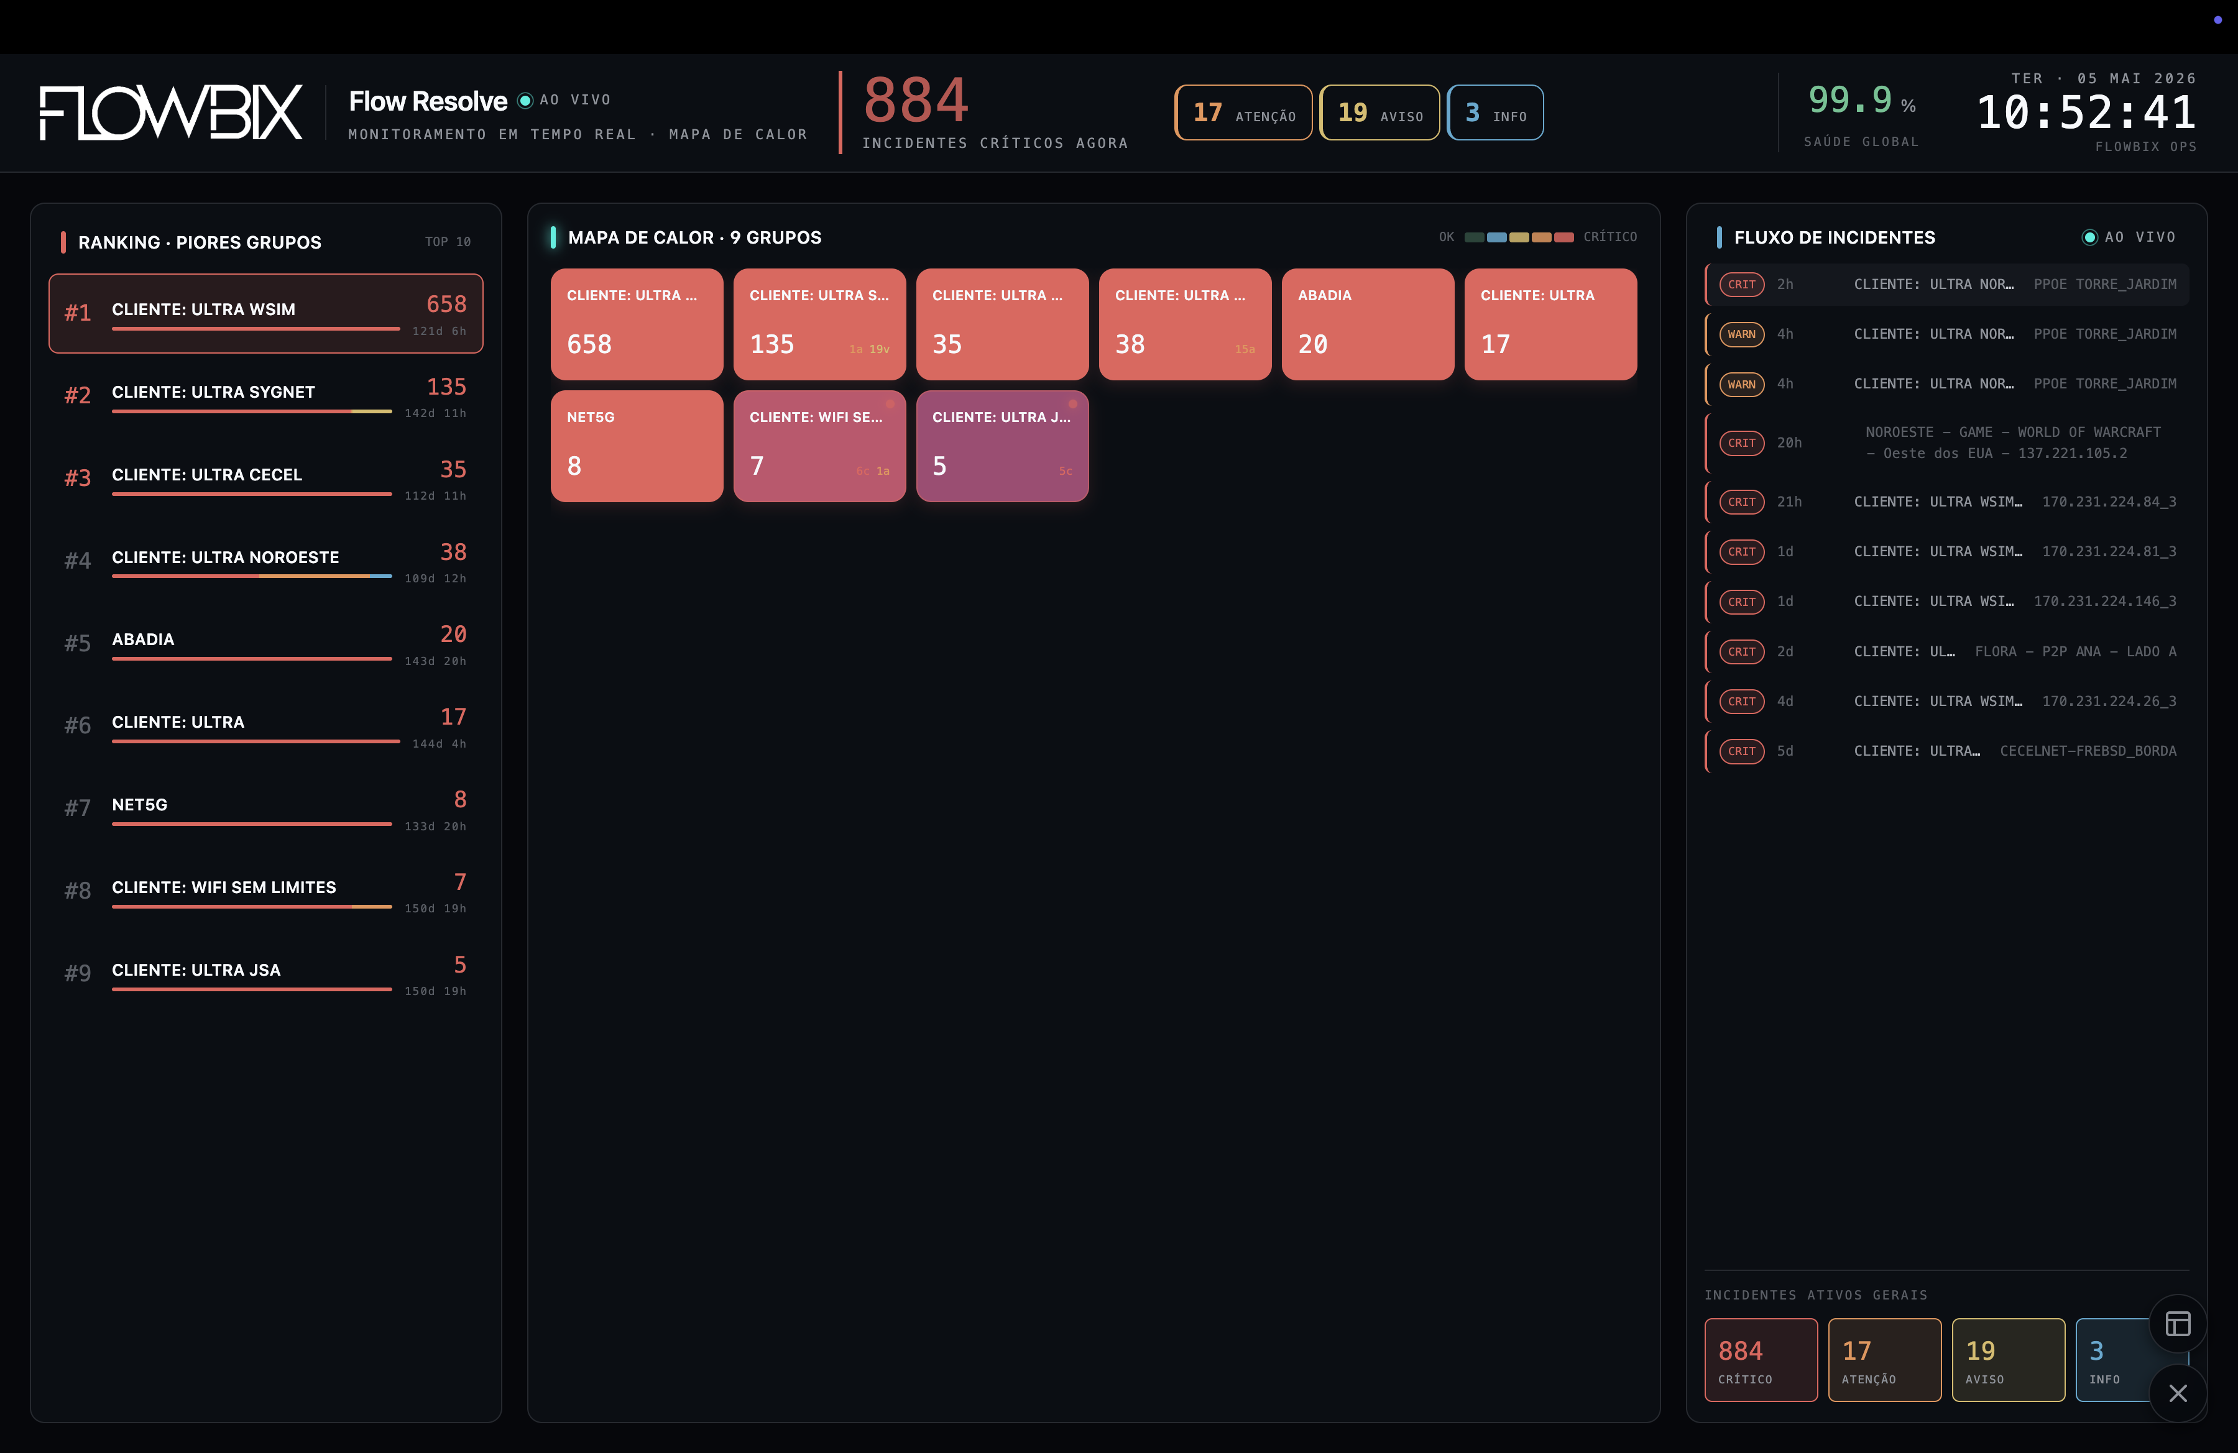The height and width of the screenshot is (1453, 2238).
Task: Click the ABADIA heat map tile
Action: (1368, 324)
